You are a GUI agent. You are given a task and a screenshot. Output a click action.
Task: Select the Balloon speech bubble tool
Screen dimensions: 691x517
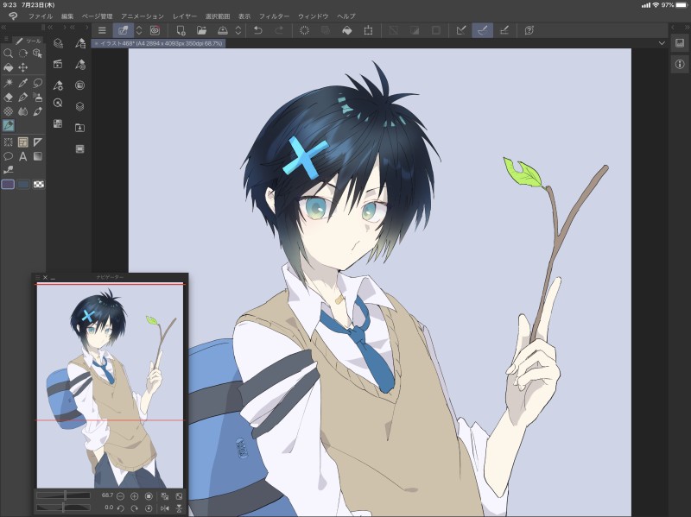coord(8,156)
